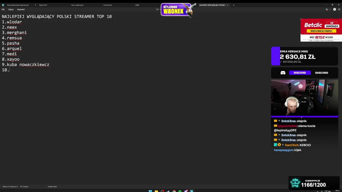
Task: Click chat message 'Kam1XxX: KEBCIO'
Action: pos(298,145)
